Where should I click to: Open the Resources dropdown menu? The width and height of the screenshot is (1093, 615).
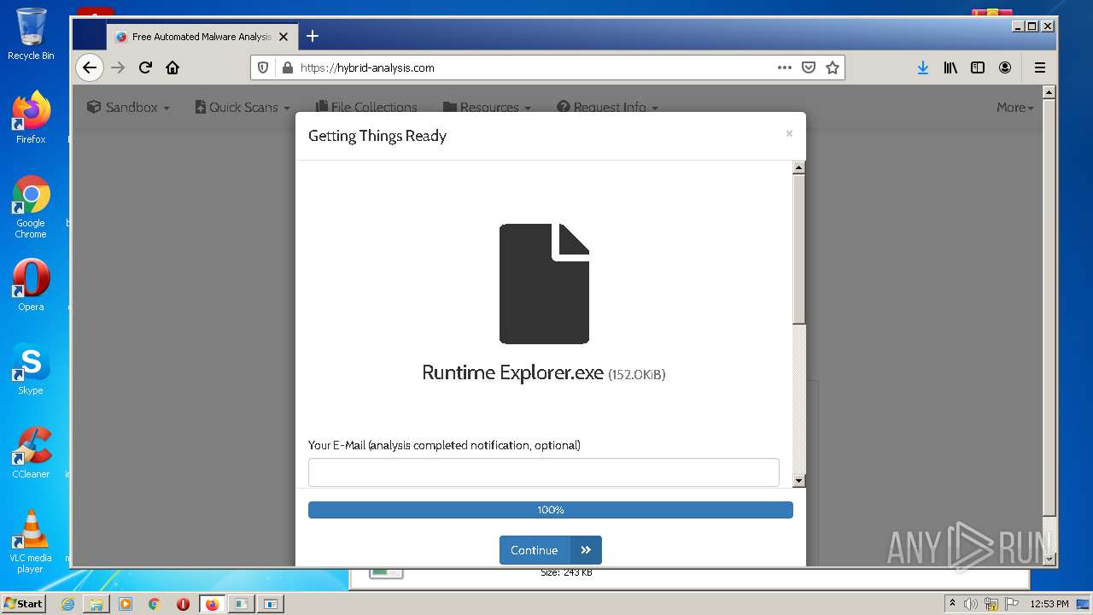tap(487, 107)
